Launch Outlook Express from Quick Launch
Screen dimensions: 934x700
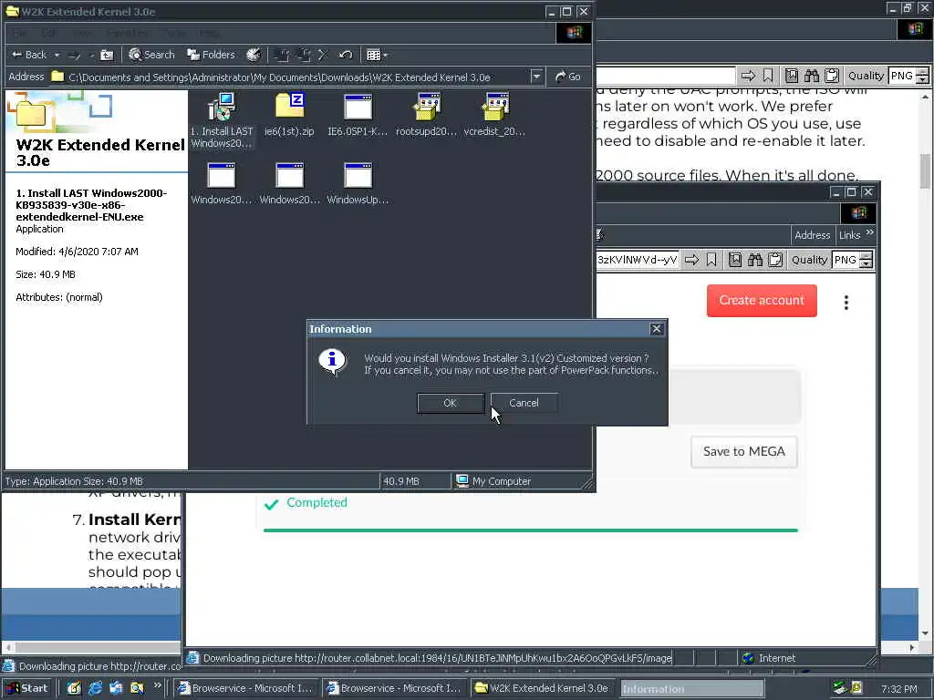pyautogui.click(x=116, y=688)
